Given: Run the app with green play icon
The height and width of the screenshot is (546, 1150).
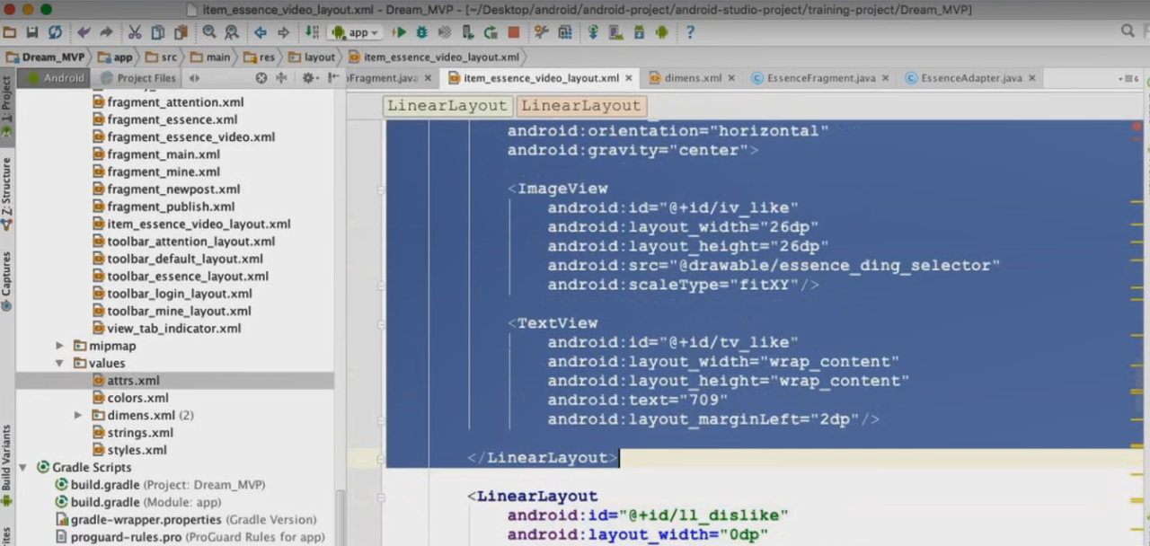Looking at the screenshot, I should click(x=400, y=32).
